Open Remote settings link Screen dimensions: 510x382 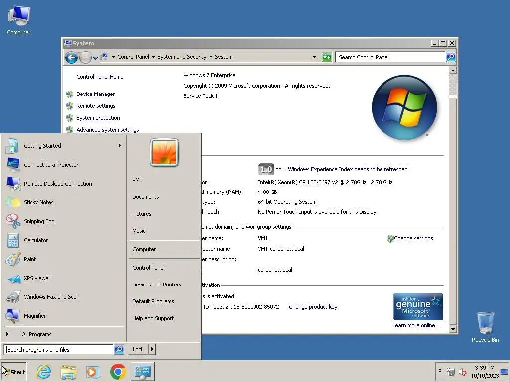tap(96, 106)
